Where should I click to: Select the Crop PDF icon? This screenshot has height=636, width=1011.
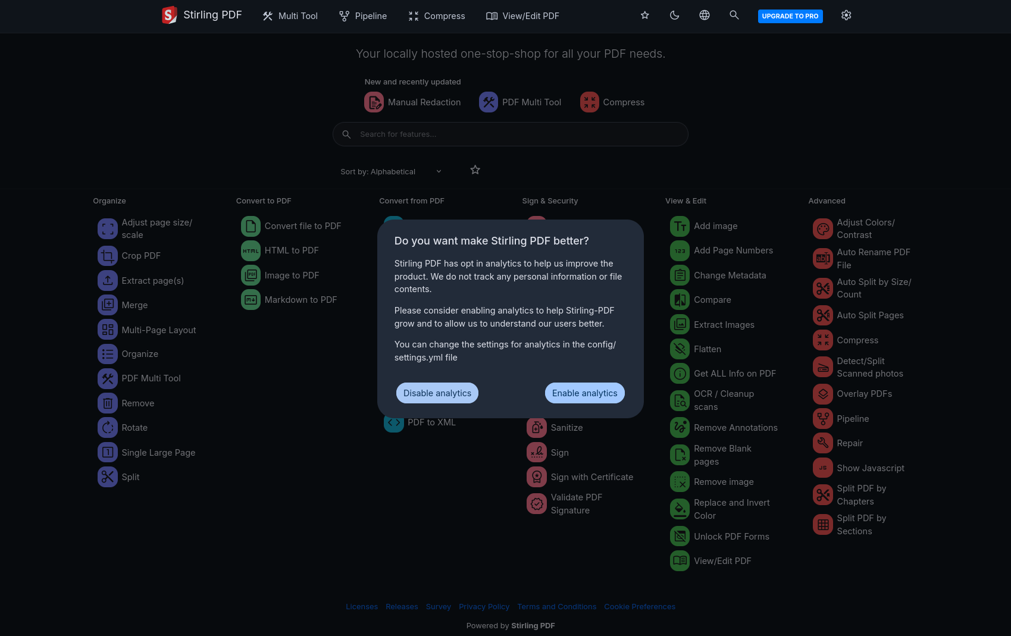(108, 256)
